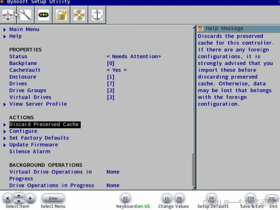Click the ACTIONS section heading
The image size is (280, 210).
[x=21, y=117]
